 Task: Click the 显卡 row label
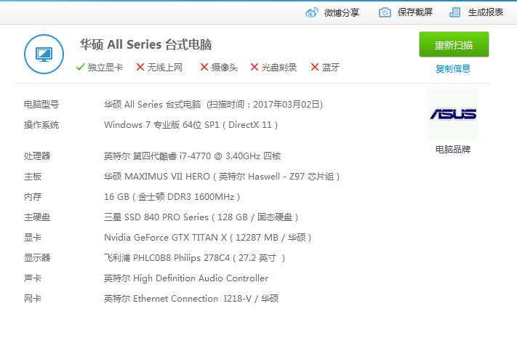[x=33, y=238]
